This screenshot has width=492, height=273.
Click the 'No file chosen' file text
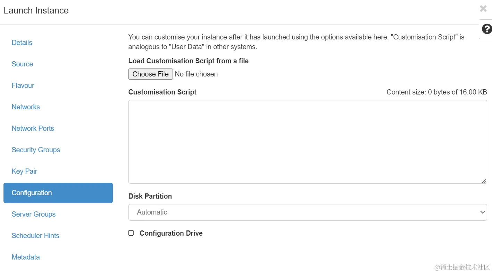[x=196, y=74]
